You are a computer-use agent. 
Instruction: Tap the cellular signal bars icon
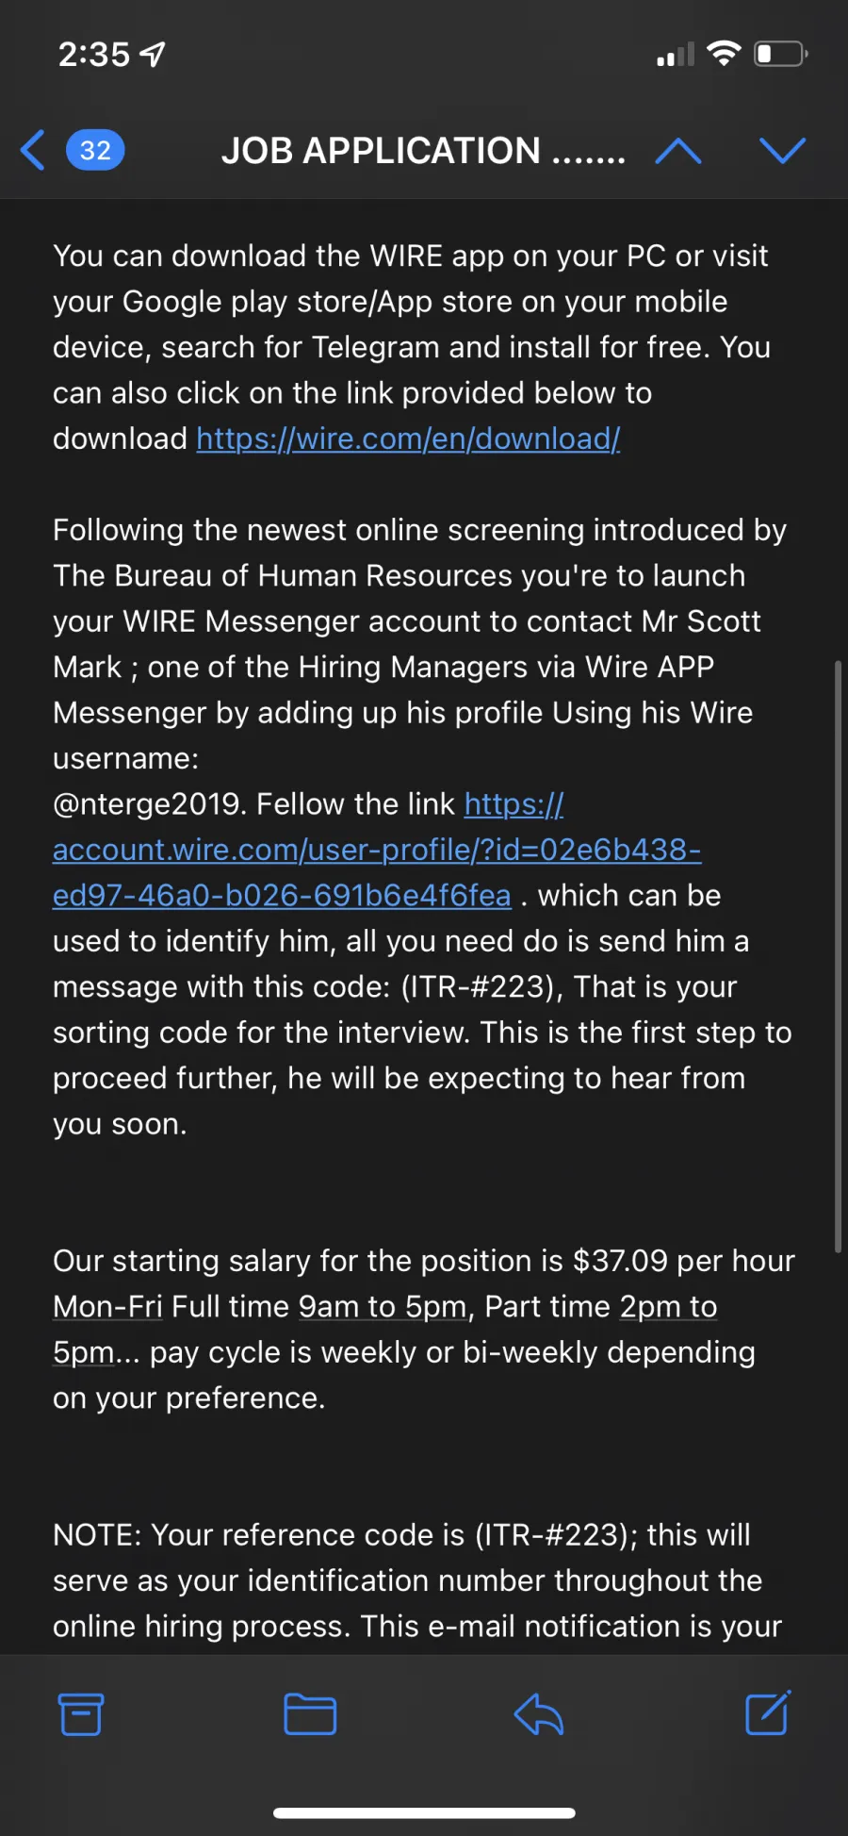[x=676, y=55]
